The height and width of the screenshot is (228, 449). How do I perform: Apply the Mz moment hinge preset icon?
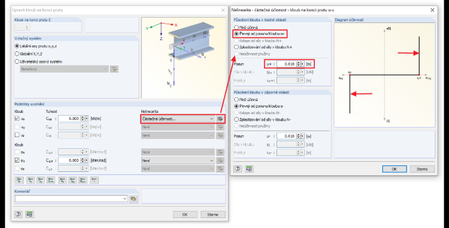click(73, 180)
